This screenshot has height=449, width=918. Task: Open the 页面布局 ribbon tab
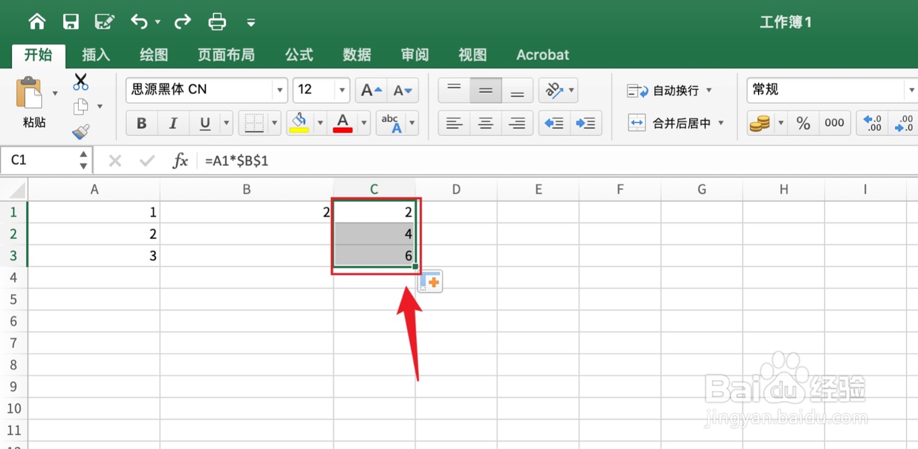226,55
